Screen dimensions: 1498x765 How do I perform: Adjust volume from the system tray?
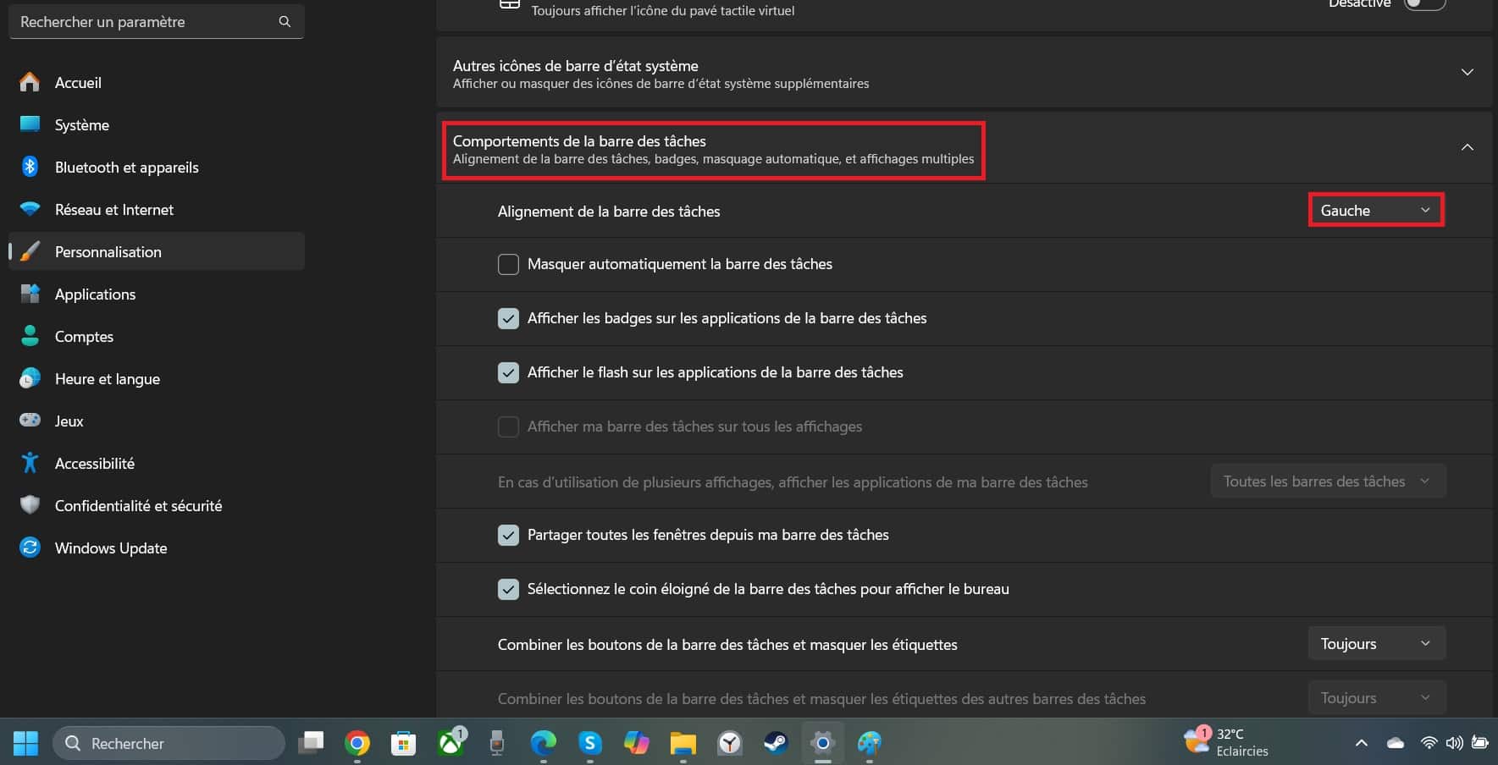(1455, 743)
